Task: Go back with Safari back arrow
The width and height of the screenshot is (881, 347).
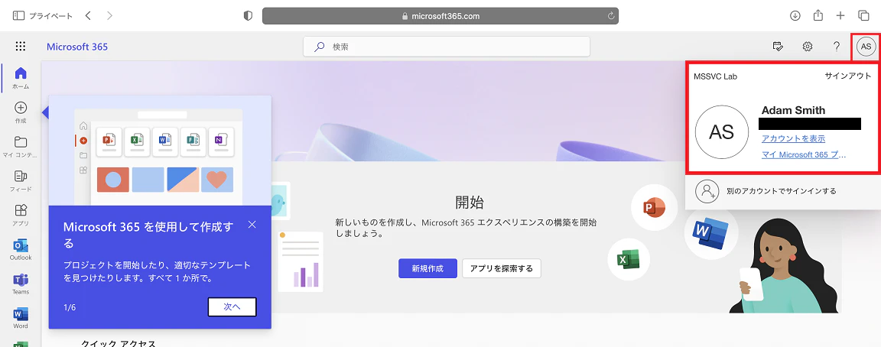Action: [x=88, y=16]
